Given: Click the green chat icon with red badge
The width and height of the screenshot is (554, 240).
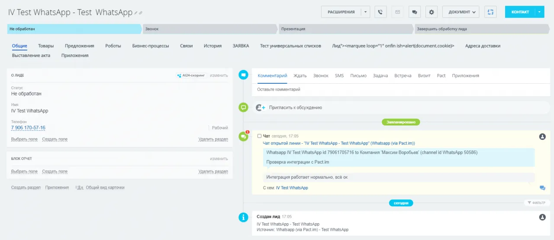Looking at the screenshot, I should [244, 136].
